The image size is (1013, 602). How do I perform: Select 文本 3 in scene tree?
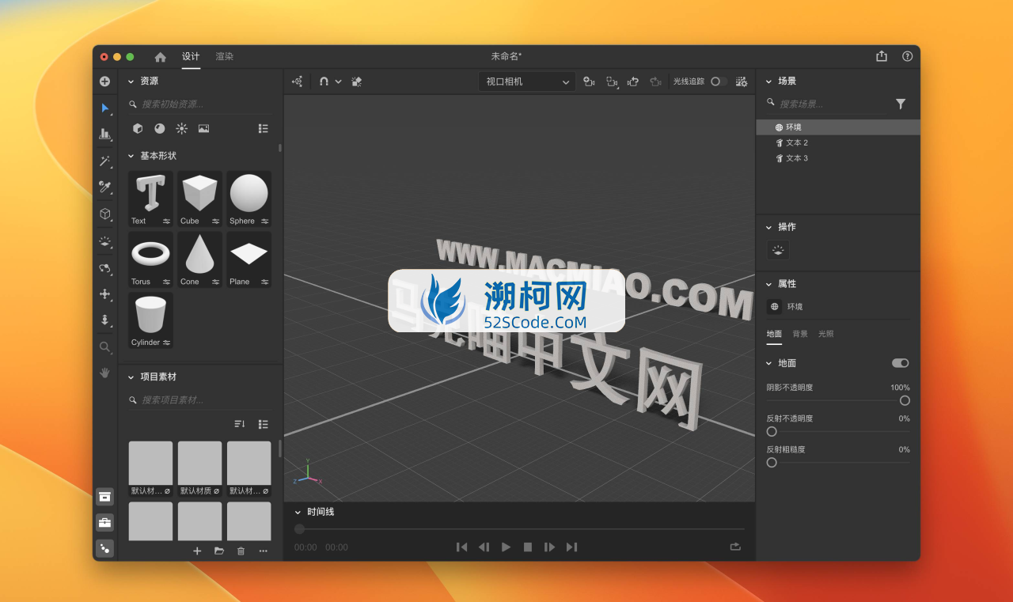tap(838, 158)
